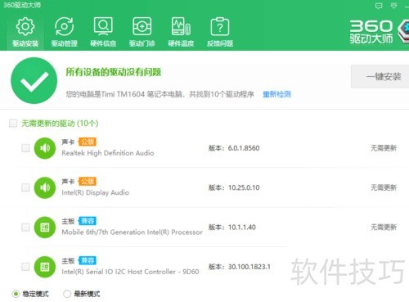
Task: Select the 稳定模式 radio button
Action: pyautogui.click(x=16, y=294)
